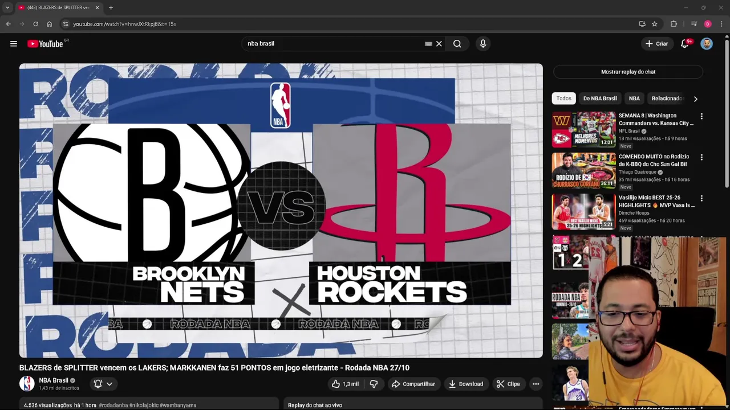Click the #rodadanba hashtag
Image resolution: width=730 pixels, height=410 pixels.
tap(113, 405)
